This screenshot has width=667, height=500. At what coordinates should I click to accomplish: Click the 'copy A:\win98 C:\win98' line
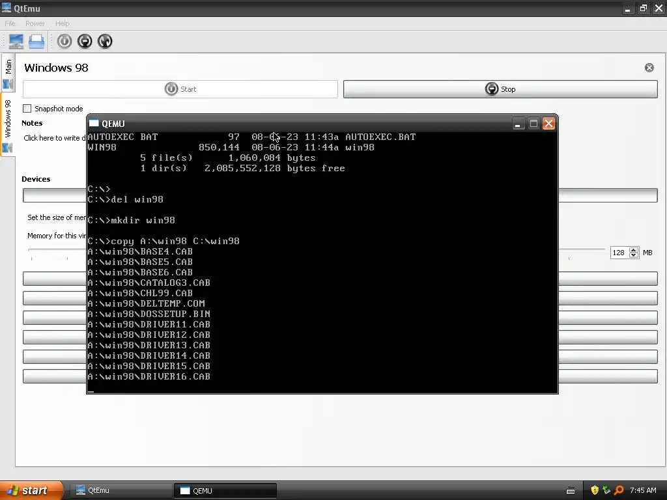pos(163,241)
